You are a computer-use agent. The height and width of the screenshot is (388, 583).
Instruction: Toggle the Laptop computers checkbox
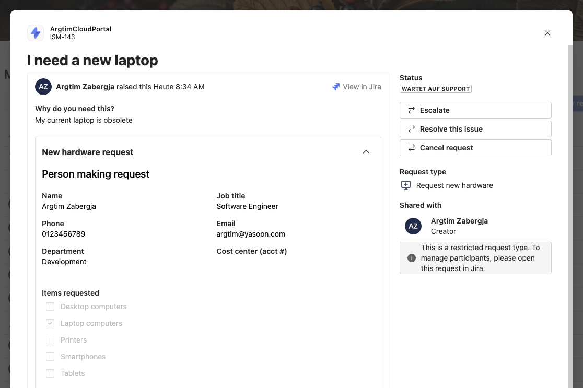tap(50, 323)
